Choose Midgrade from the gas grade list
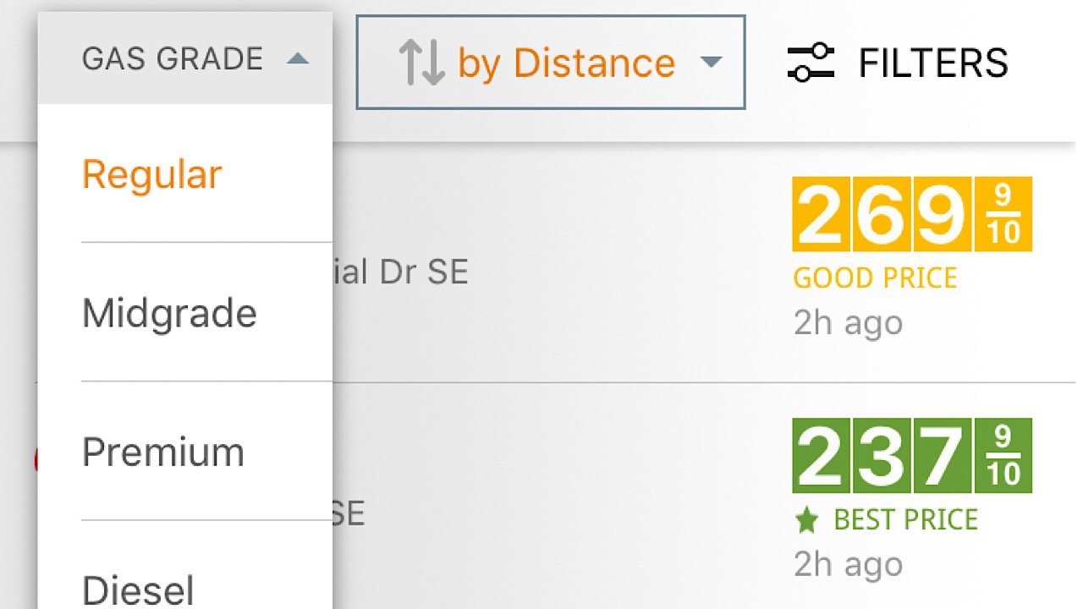The width and height of the screenshot is (1083, 609). [x=169, y=313]
